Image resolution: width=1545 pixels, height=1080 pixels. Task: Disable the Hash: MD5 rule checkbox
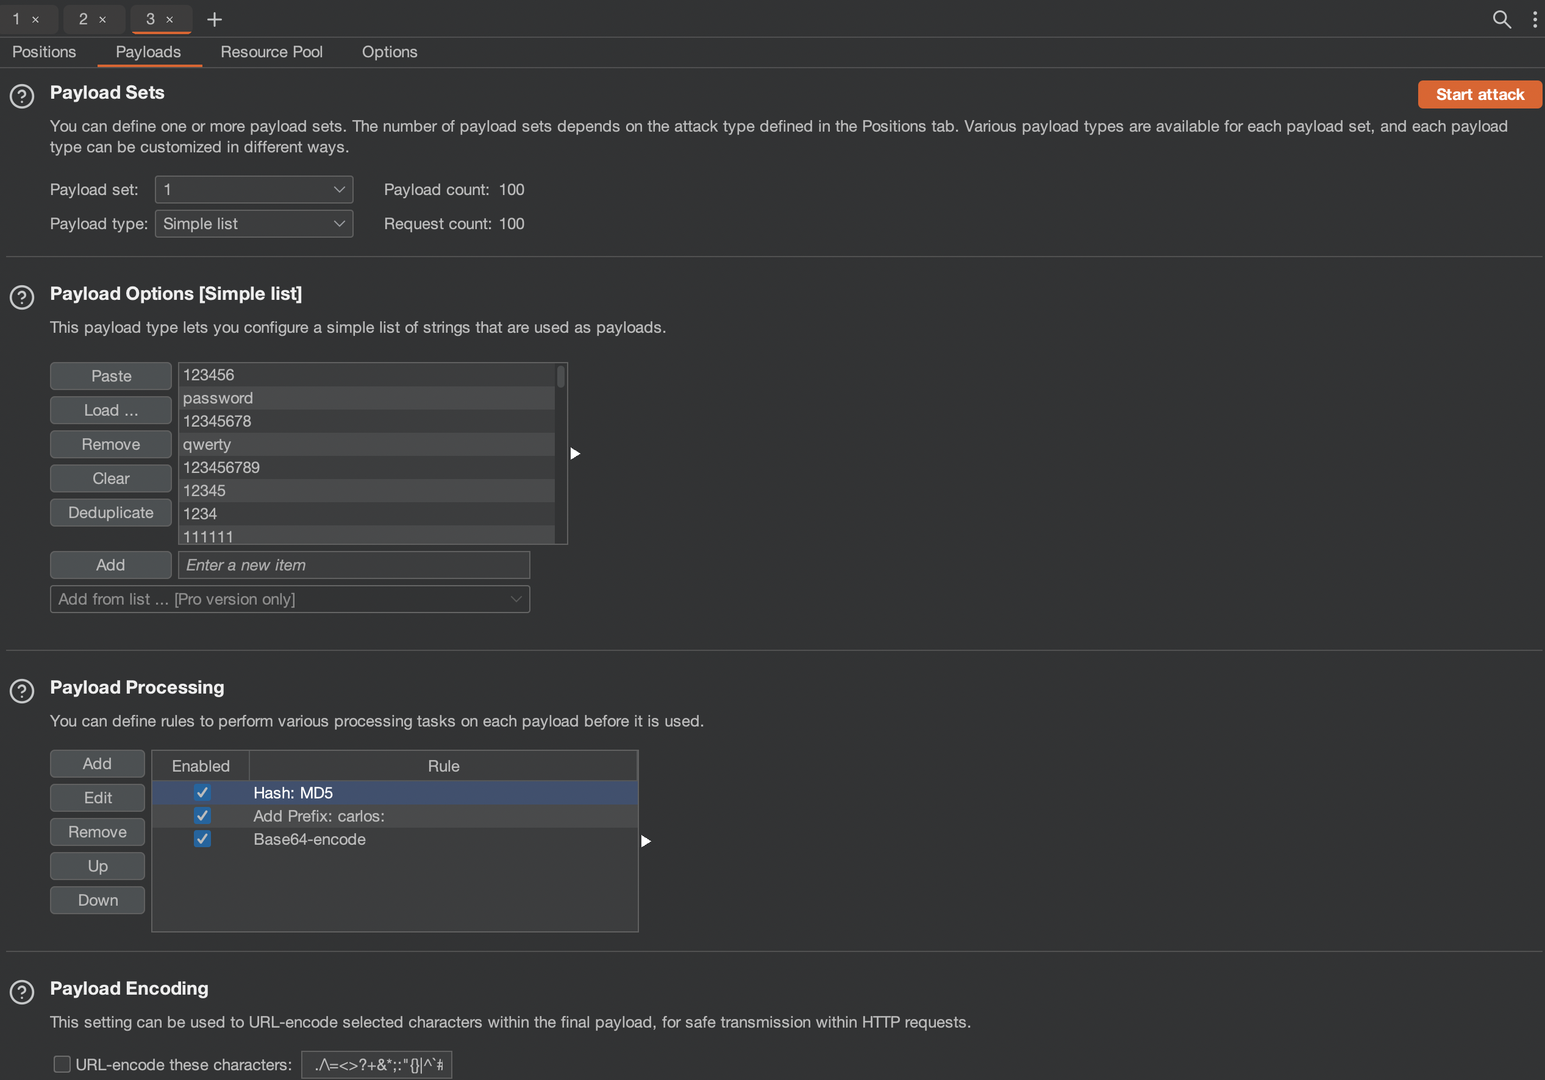202,792
